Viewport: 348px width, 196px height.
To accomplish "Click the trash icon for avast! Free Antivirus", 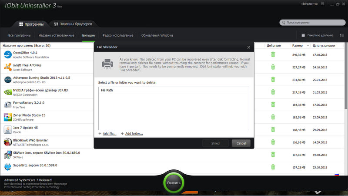I will click(273, 67).
